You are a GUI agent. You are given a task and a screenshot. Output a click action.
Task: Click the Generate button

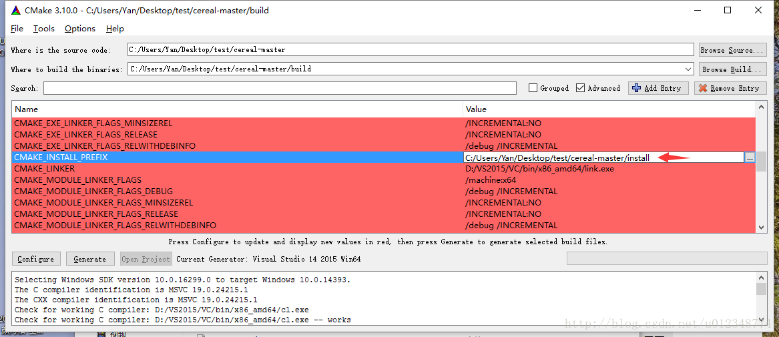click(89, 258)
